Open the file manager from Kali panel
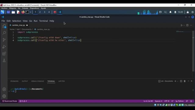The height and width of the screenshot is (110, 195). coord(13,12)
